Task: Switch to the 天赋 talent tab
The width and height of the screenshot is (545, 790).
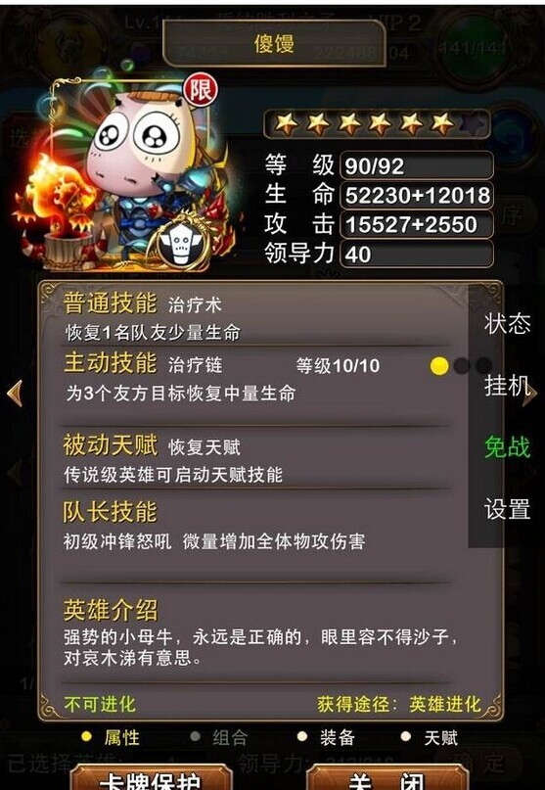Action: [431, 737]
